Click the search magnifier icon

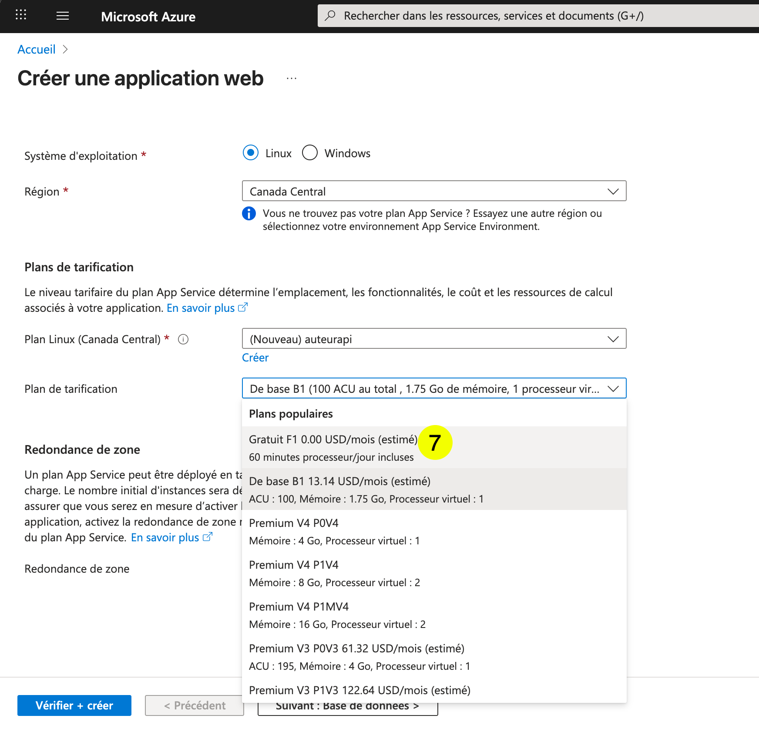330,16
